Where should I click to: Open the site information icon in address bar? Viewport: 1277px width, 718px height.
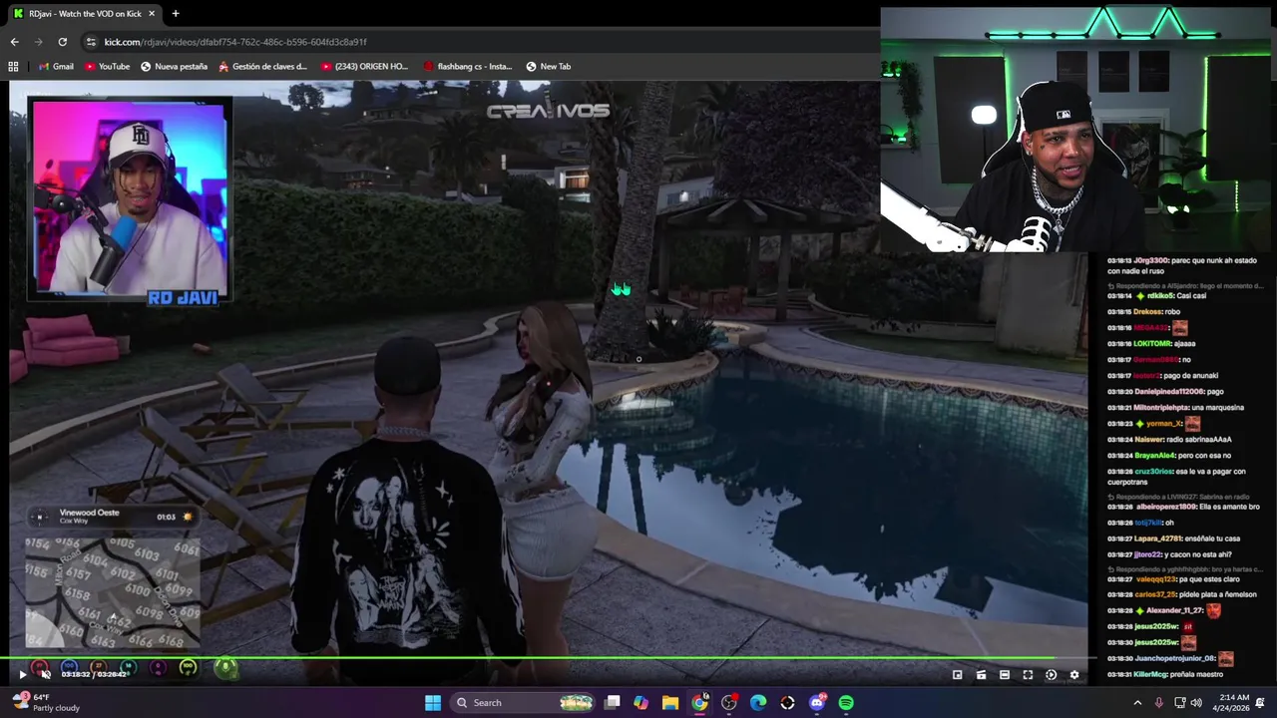coord(92,42)
